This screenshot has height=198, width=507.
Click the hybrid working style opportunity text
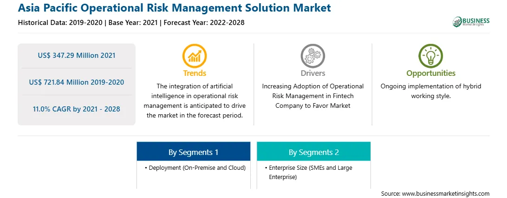[x=431, y=91]
